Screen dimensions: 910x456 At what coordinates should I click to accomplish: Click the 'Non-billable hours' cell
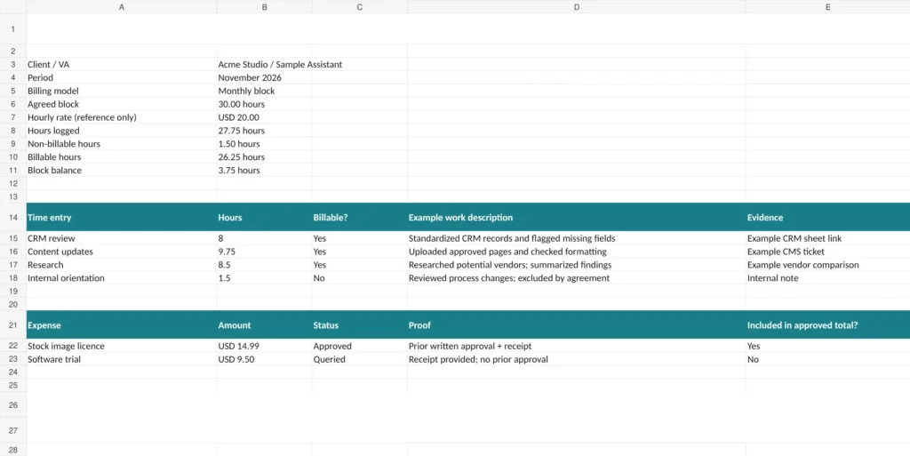pyautogui.click(x=121, y=144)
